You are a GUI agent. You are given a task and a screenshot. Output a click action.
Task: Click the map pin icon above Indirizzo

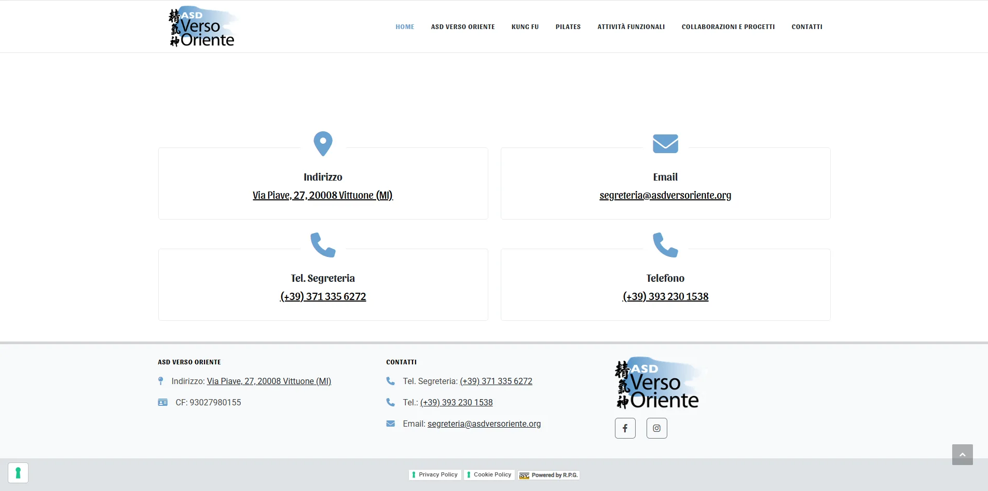point(323,144)
